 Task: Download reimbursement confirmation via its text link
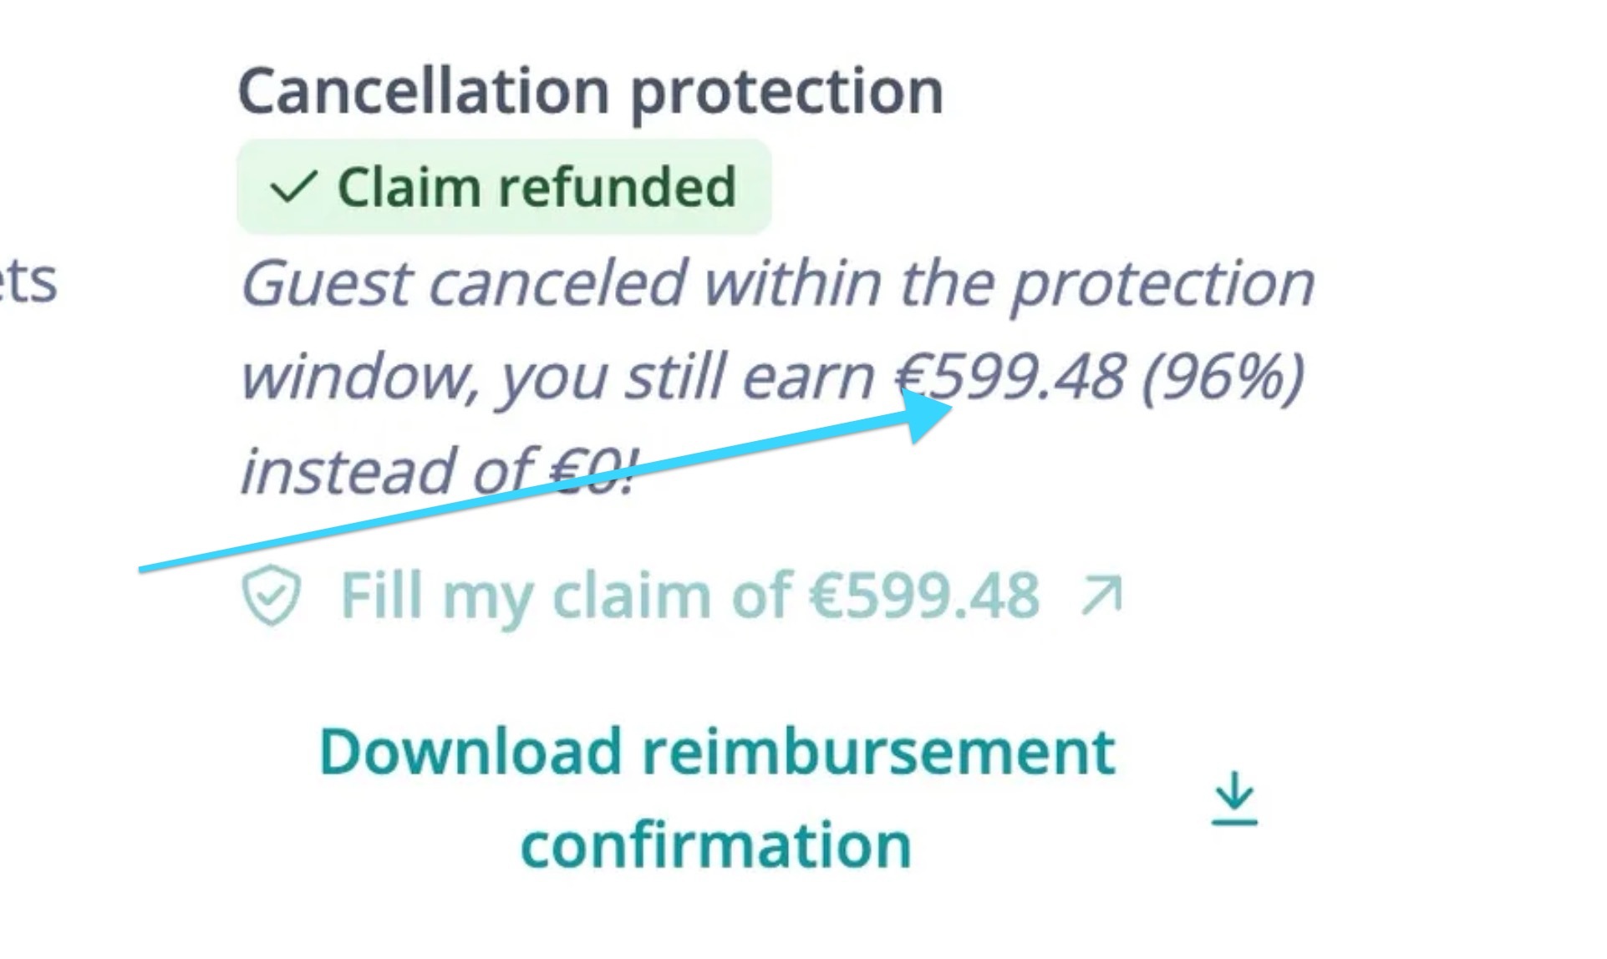coord(717,752)
